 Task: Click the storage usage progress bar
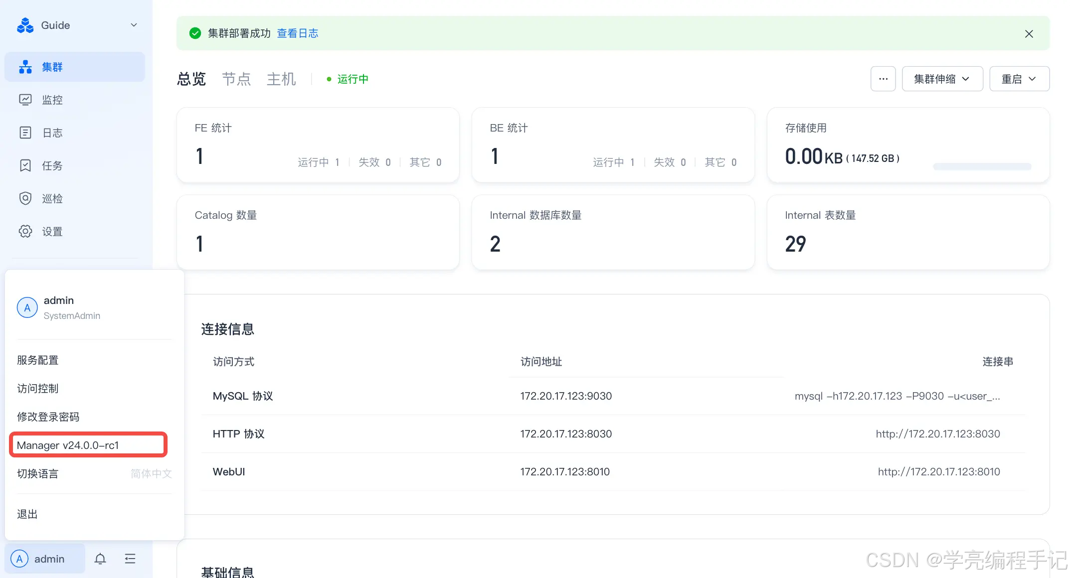[x=982, y=166]
